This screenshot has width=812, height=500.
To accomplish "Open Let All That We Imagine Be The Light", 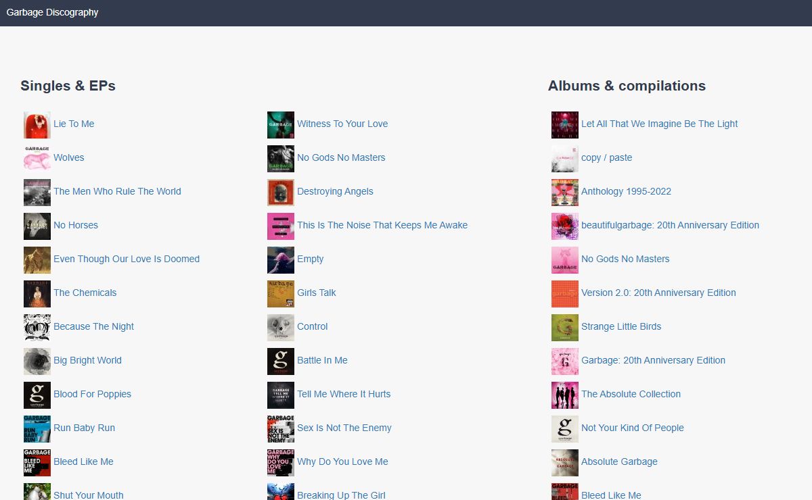I will click(659, 124).
